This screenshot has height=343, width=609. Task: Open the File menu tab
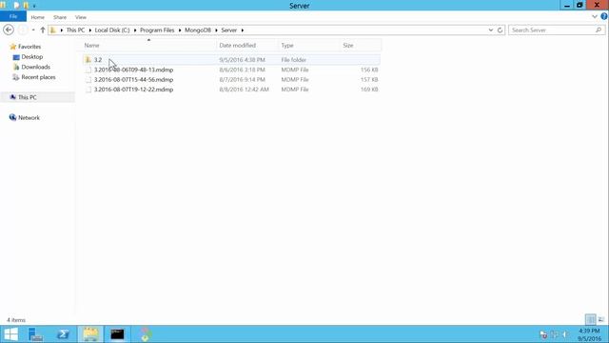tap(13, 16)
